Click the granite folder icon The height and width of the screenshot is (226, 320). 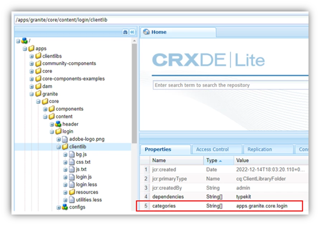pyautogui.click(x=38, y=94)
